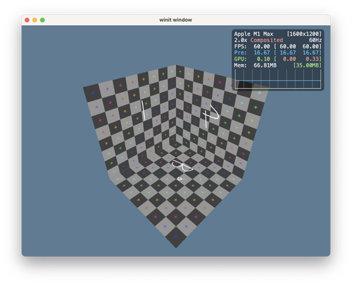
Task: Click the blue cross on the floor's nearest corner tile
Action: (175, 237)
